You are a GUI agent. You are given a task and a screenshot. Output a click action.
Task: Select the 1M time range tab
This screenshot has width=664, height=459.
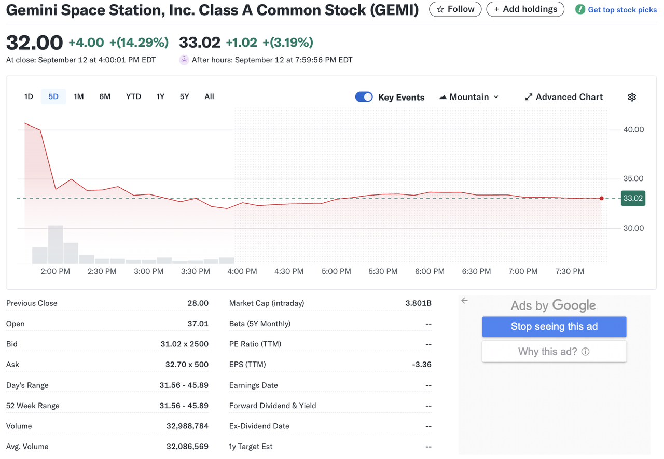click(x=78, y=96)
